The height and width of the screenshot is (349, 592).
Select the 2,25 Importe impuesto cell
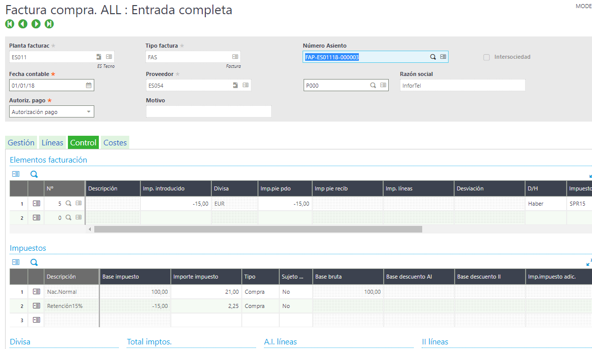click(206, 306)
